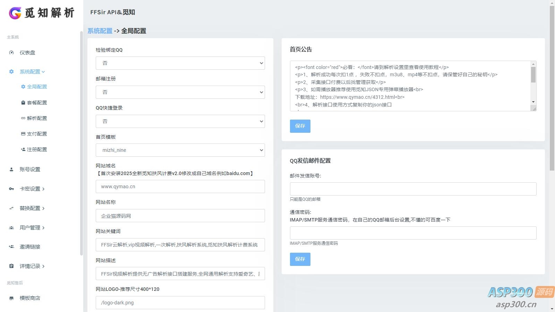Save the QQ发信邮件配置 settings
The width and height of the screenshot is (555, 312).
[x=300, y=259]
